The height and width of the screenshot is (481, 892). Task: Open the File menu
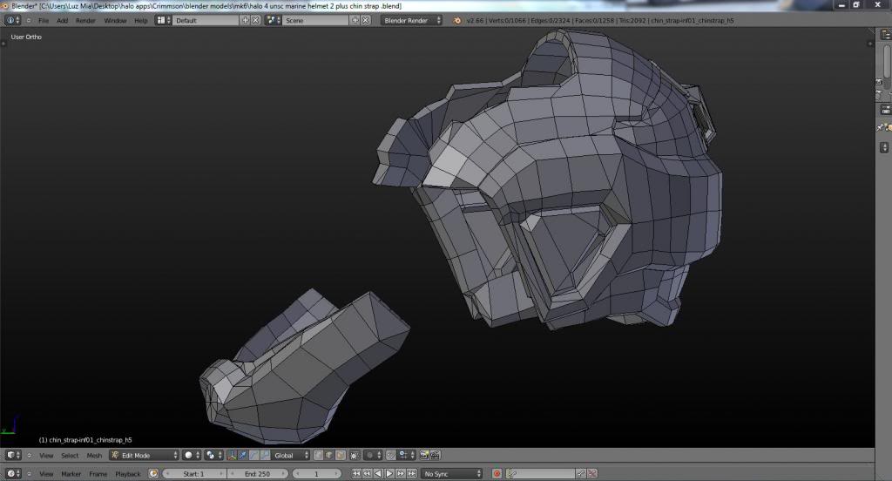tap(44, 21)
